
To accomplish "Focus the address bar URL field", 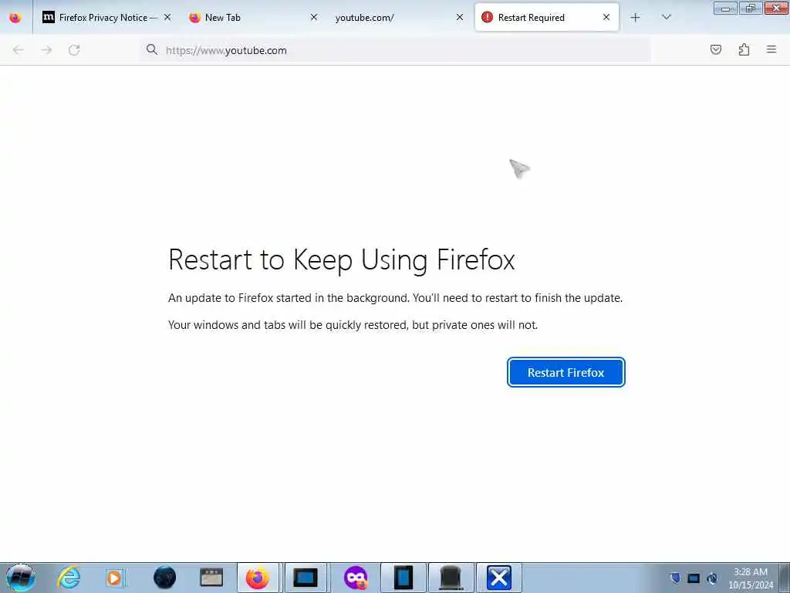I will coord(396,50).
